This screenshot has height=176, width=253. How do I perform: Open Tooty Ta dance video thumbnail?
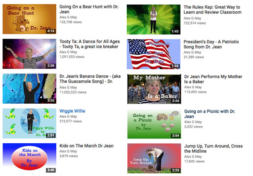click(x=29, y=54)
